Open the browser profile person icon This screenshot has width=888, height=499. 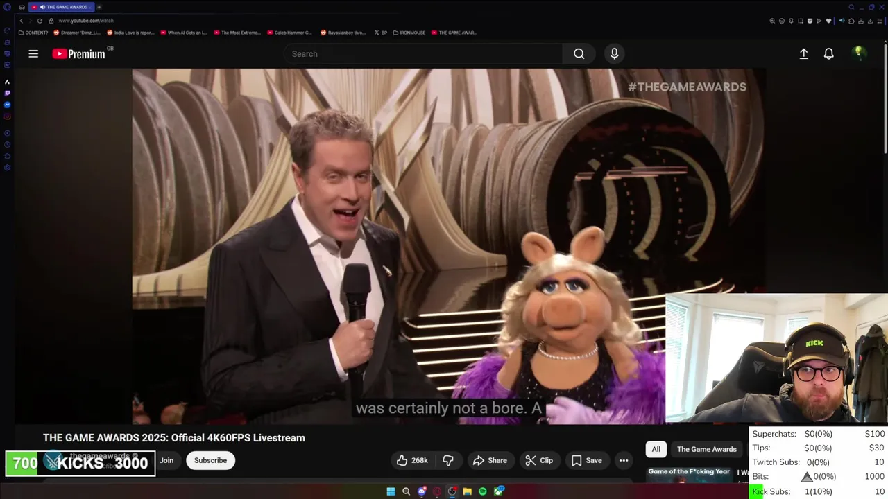pyautogui.click(x=861, y=21)
